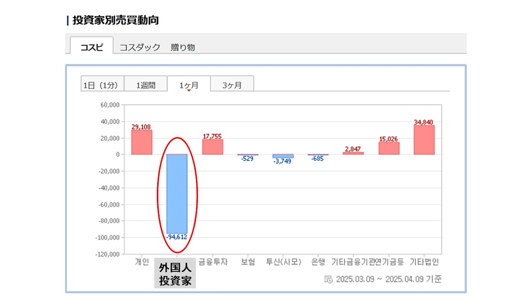Click the red 금융투자 bar showing 17,755

(212, 147)
